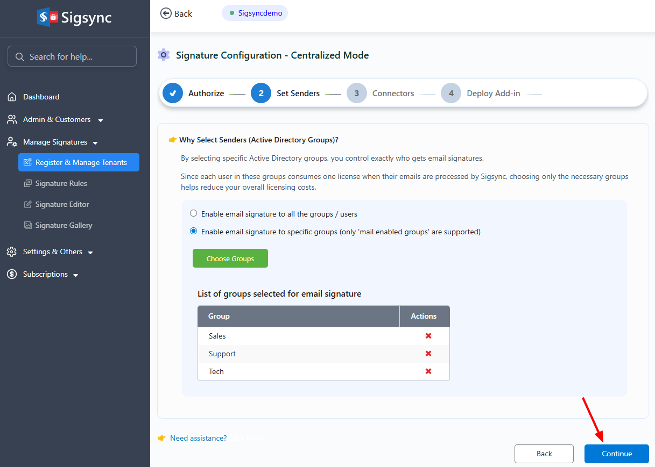The width and height of the screenshot is (655, 467).
Task: Remove the Sales group with red X
Action: click(428, 336)
